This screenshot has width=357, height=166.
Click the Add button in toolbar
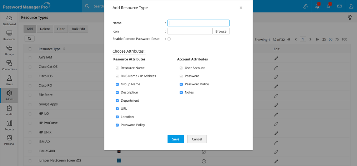(30, 29)
